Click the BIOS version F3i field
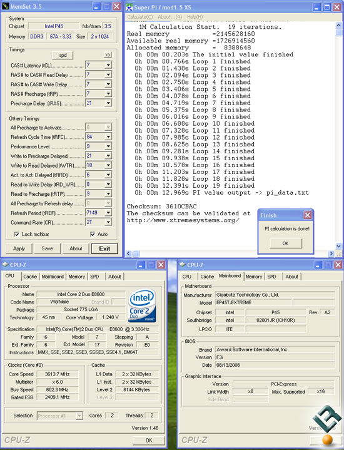Image resolution: width=344 pixels, height=450 pixels. (275, 357)
